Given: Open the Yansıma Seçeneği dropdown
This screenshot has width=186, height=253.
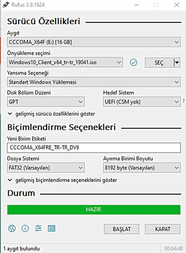Looking at the screenshot, I should pos(94,82).
